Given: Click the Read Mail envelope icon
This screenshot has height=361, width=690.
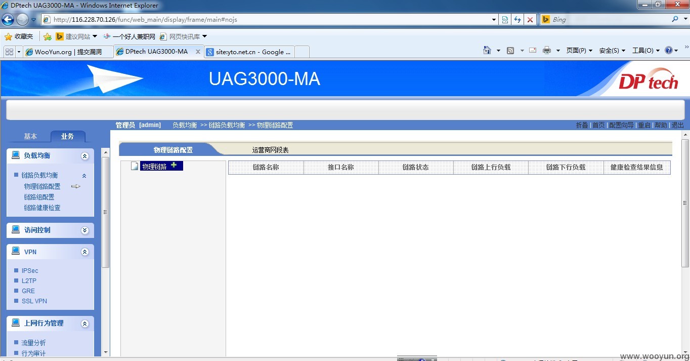Looking at the screenshot, I should coord(533,50).
